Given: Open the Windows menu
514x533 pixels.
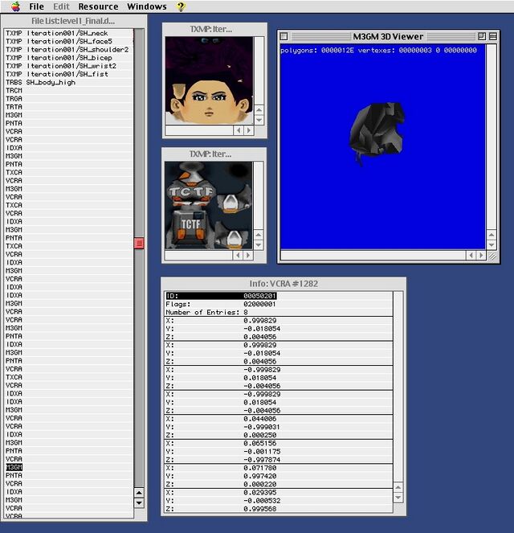Looking at the screenshot, I should click(147, 6).
